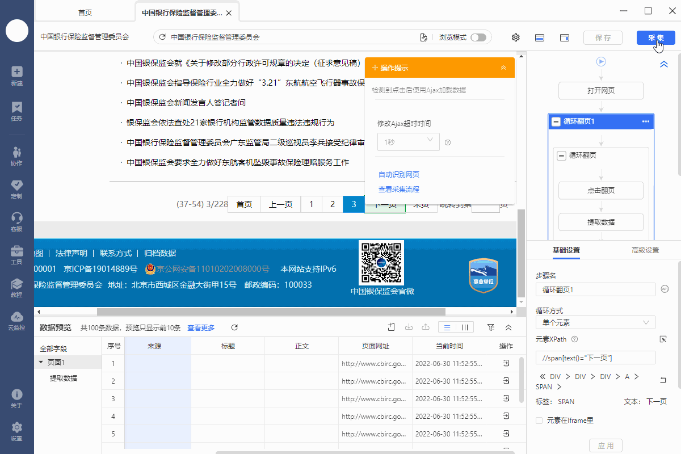Close the 中国银行保险监督管理委 tab
681x454 pixels.
(x=228, y=12)
